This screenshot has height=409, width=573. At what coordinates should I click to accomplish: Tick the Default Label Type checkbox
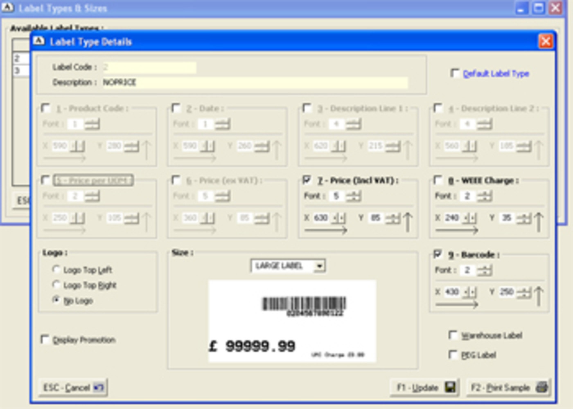tap(454, 73)
